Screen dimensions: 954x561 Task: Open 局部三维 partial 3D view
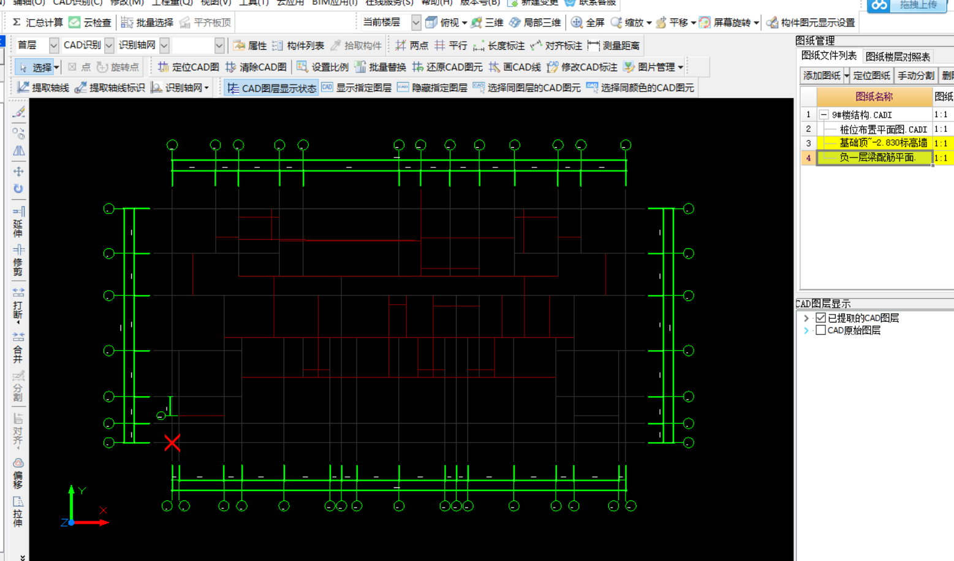pyautogui.click(x=535, y=23)
